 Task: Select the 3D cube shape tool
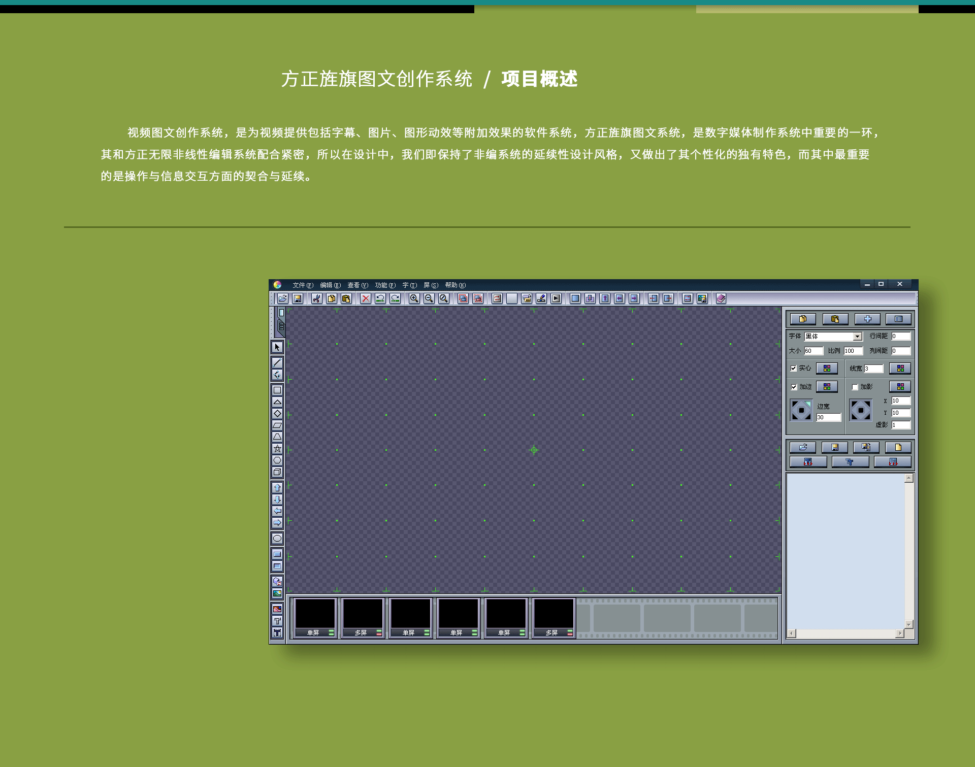(277, 472)
